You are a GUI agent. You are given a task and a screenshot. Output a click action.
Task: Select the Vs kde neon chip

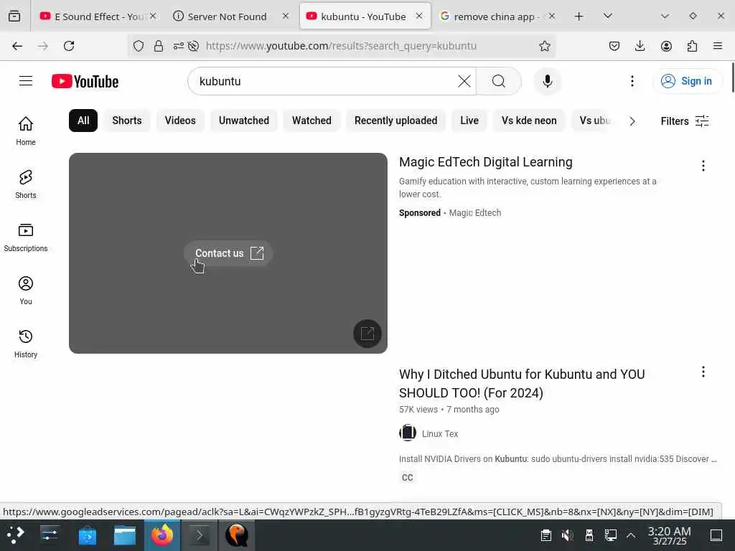click(529, 121)
